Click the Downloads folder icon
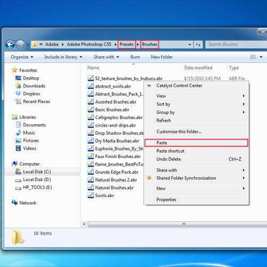This screenshot has height=267, width=267. tap(18, 86)
